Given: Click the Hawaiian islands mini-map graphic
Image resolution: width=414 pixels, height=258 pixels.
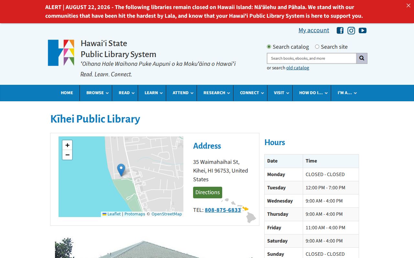Looking at the screenshot, I should (x=239, y=210).
